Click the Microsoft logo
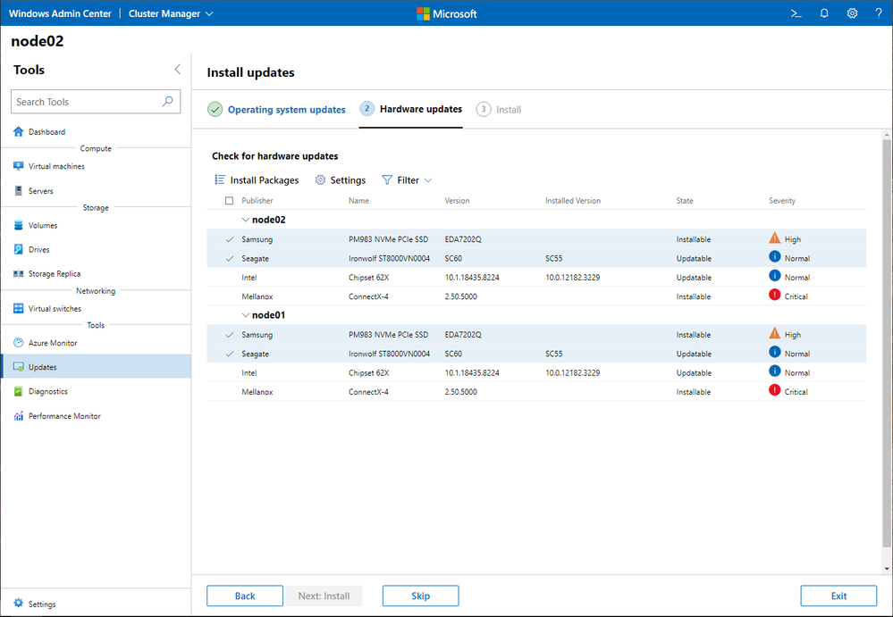 pyautogui.click(x=447, y=13)
